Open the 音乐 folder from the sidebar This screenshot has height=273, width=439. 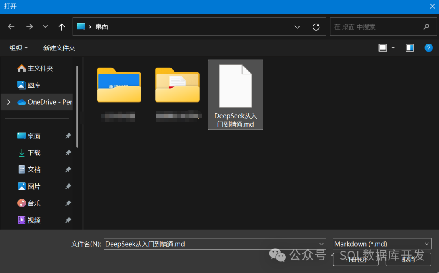point(33,203)
